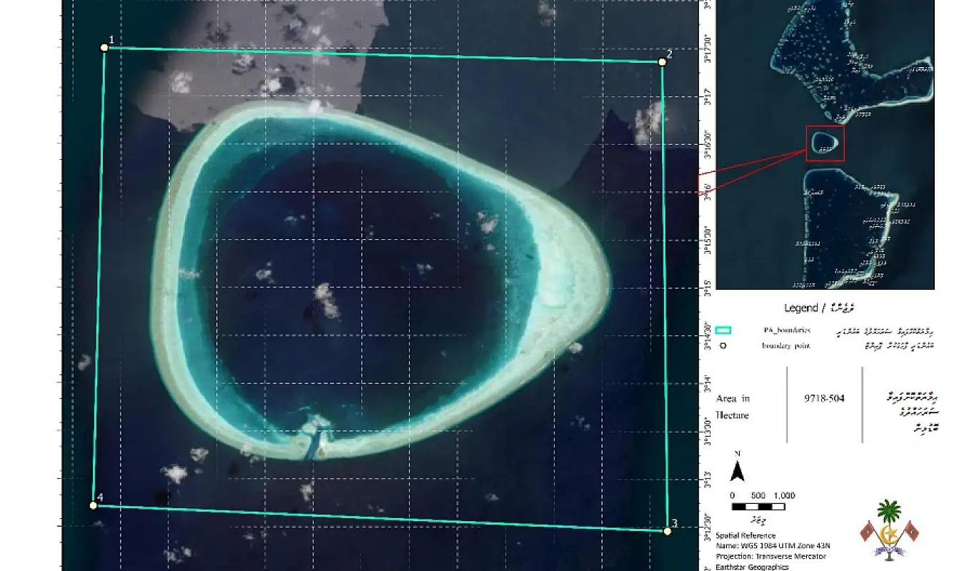Click the boundary point legend circle
The image size is (979, 571).
[x=723, y=346]
